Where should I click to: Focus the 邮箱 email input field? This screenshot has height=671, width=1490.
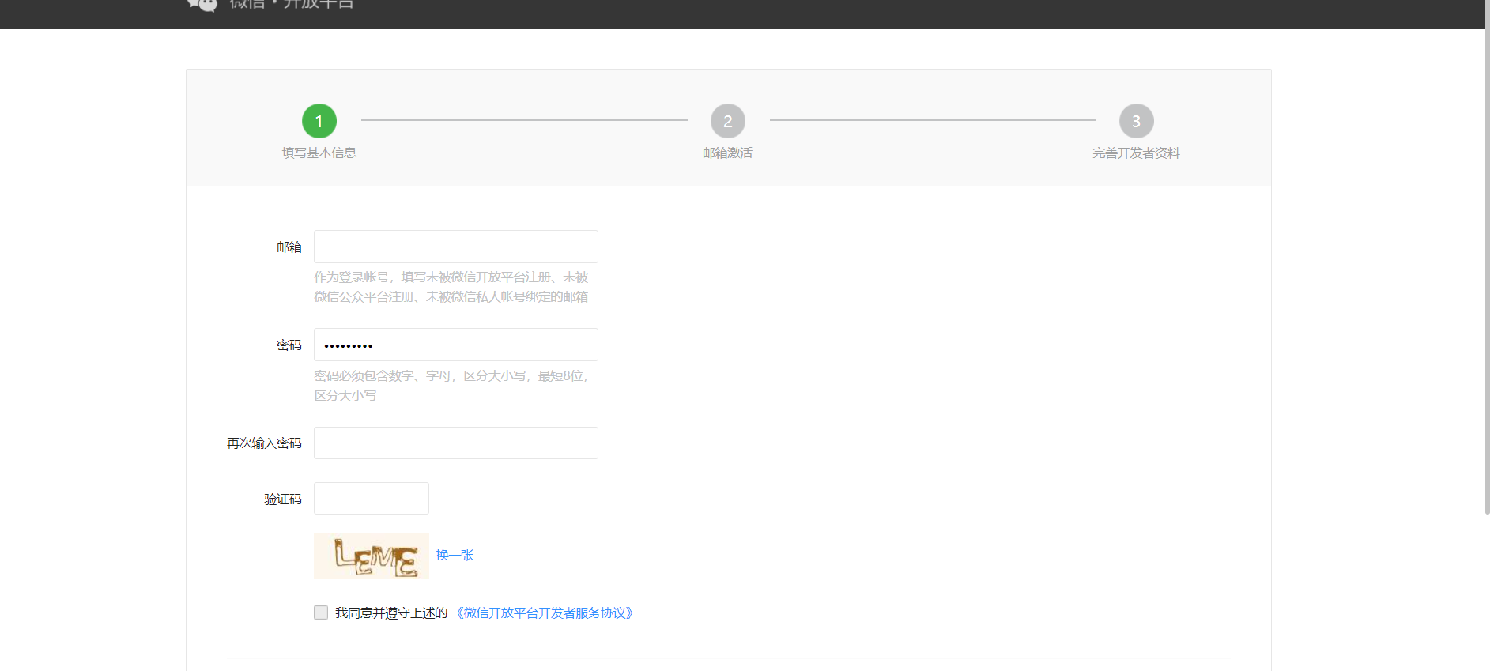tap(456, 247)
